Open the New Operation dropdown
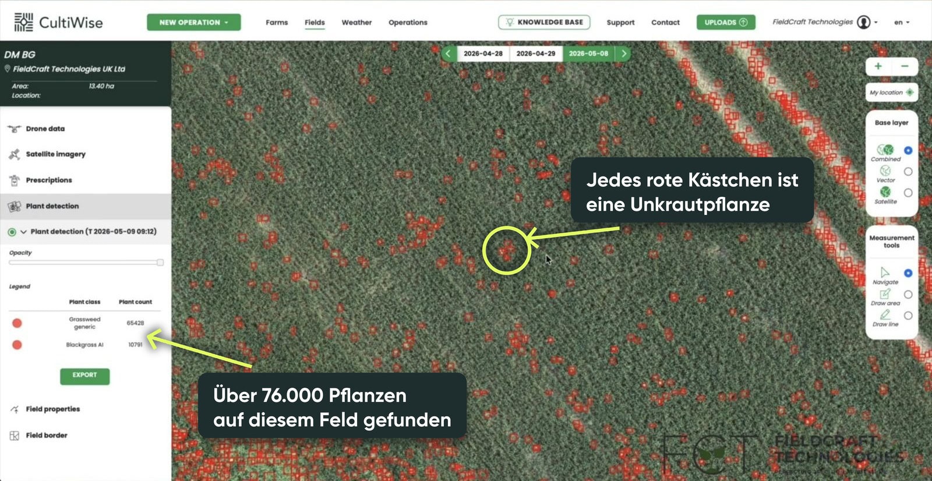Image resolution: width=932 pixels, height=481 pixels. tap(193, 22)
